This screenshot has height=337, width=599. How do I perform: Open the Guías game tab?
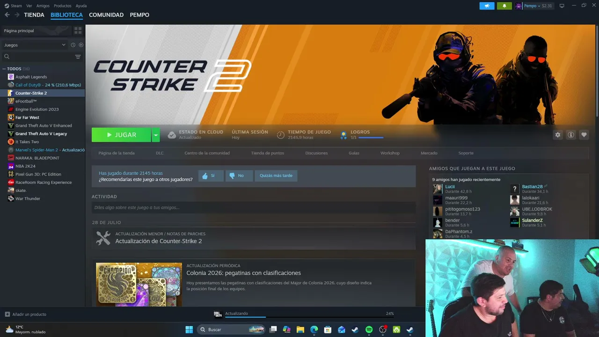coord(354,153)
